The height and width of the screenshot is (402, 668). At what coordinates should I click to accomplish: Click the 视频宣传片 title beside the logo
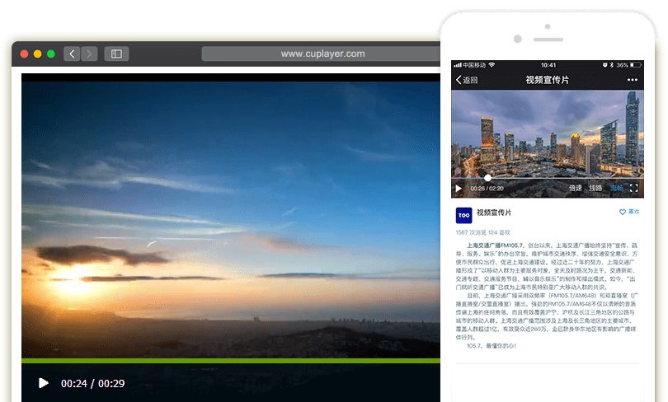(494, 213)
